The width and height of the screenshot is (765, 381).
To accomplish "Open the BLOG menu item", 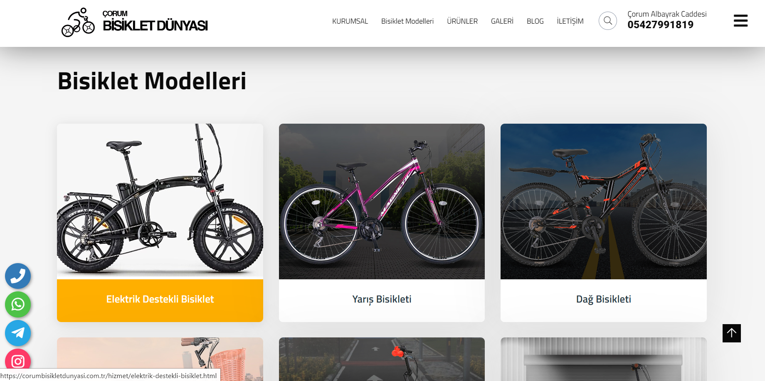I will pyautogui.click(x=535, y=21).
